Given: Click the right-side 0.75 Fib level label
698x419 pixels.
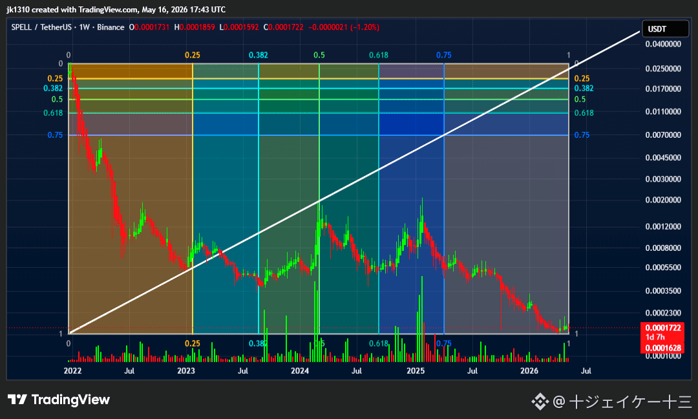Looking at the screenshot, I should 582,135.
